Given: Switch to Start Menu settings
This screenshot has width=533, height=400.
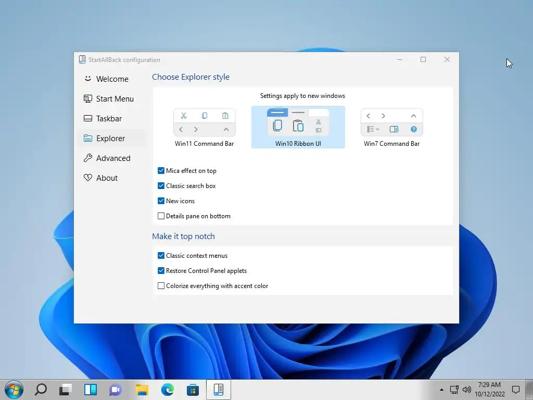Looking at the screenshot, I should point(111,98).
